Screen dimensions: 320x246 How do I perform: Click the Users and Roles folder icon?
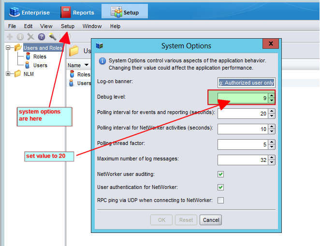[18, 47]
